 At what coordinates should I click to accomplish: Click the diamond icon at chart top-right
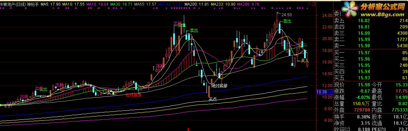click(x=309, y=4)
